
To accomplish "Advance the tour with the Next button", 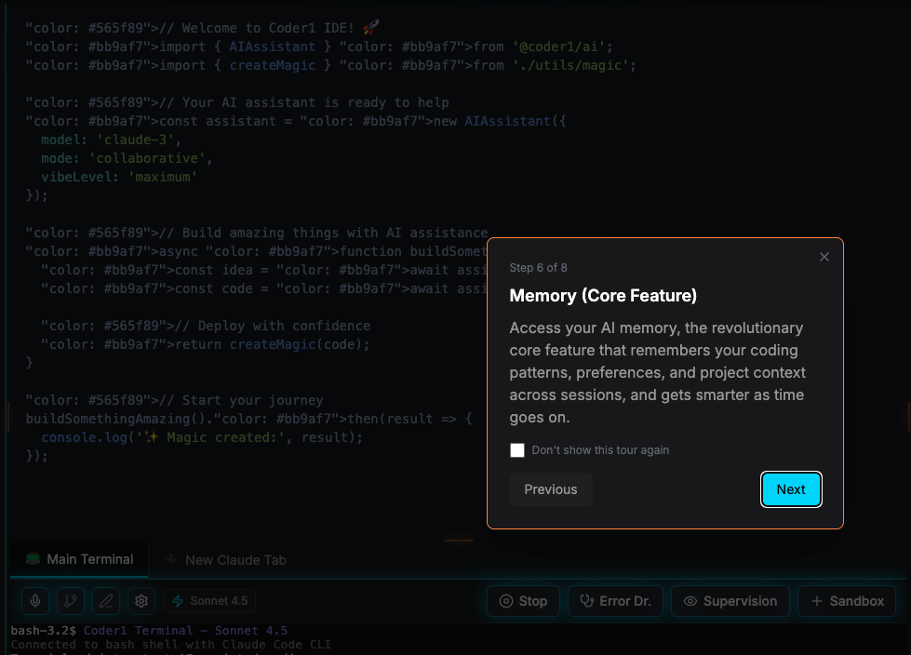I will [x=790, y=488].
